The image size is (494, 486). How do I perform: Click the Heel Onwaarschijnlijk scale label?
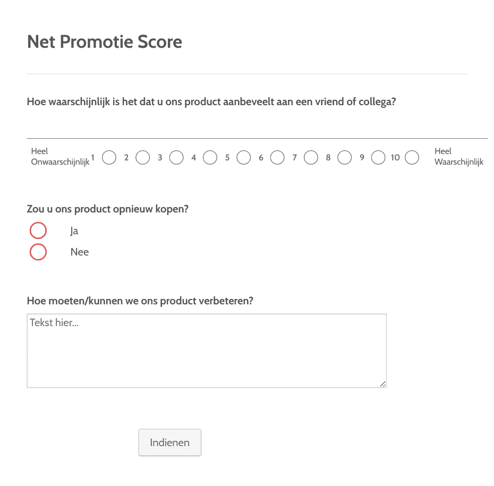point(60,157)
